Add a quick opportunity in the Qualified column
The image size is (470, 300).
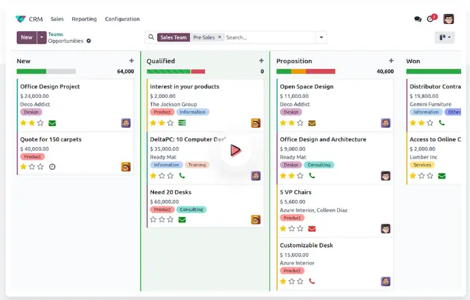[x=261, y=61]
